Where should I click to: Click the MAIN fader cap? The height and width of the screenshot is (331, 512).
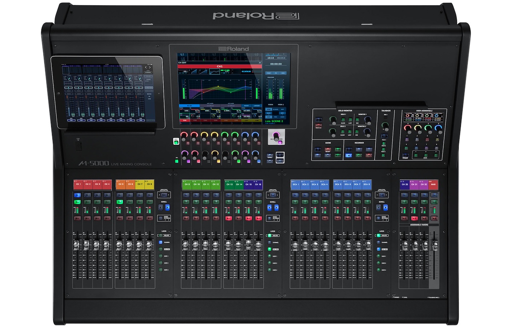[435, 245]
